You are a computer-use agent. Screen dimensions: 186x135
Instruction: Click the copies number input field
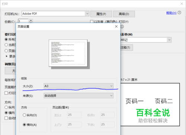pyautogui.click(x=23, y=21)
